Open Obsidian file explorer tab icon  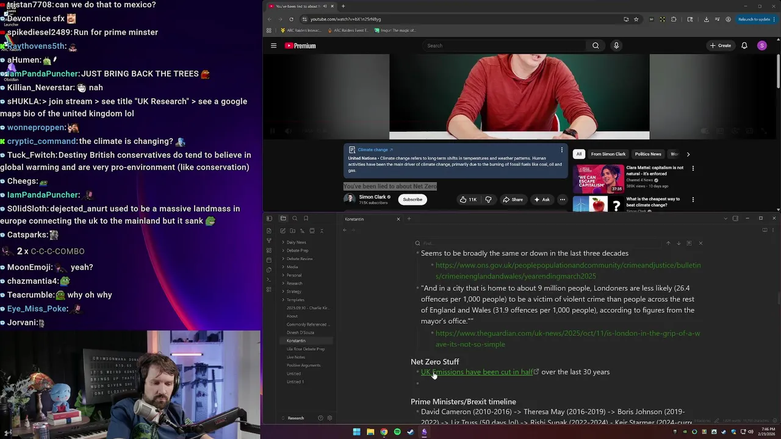(283, 218)
